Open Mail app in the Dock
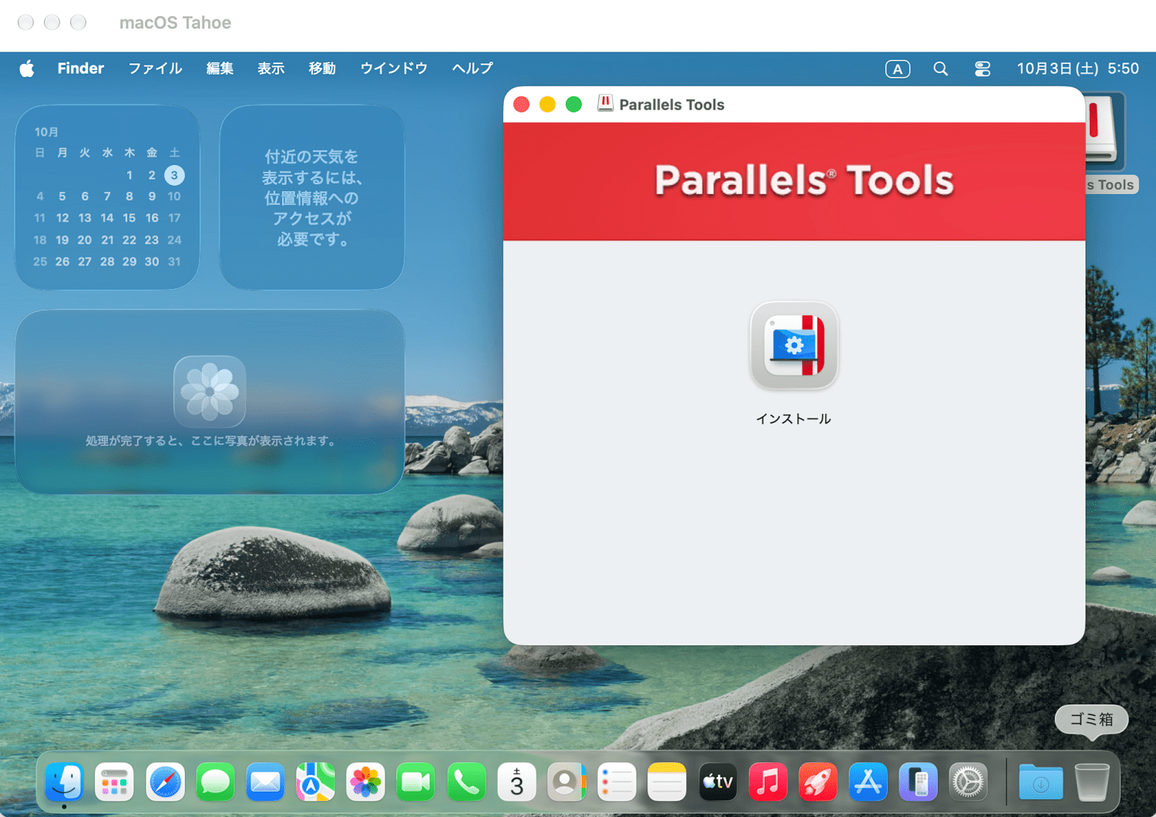 [265, 782]
